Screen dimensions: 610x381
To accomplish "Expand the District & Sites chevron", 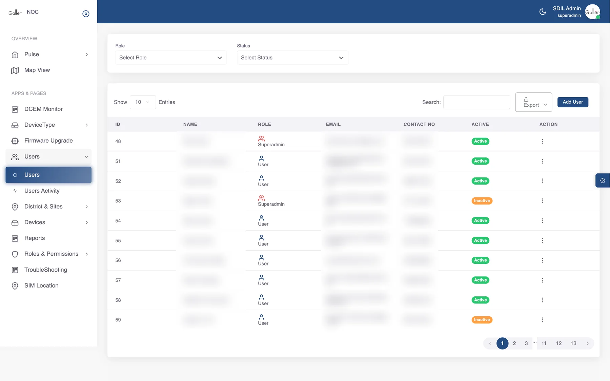I will click(x=87, y=207).
